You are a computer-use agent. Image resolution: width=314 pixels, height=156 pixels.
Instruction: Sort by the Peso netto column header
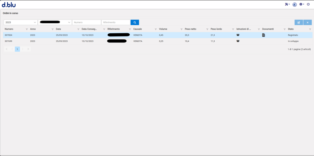(x=190, y=29)
